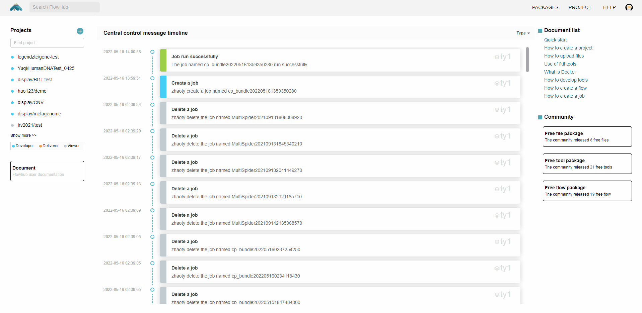Click the Find project input

pyautogui.click(x=47, y=43)
